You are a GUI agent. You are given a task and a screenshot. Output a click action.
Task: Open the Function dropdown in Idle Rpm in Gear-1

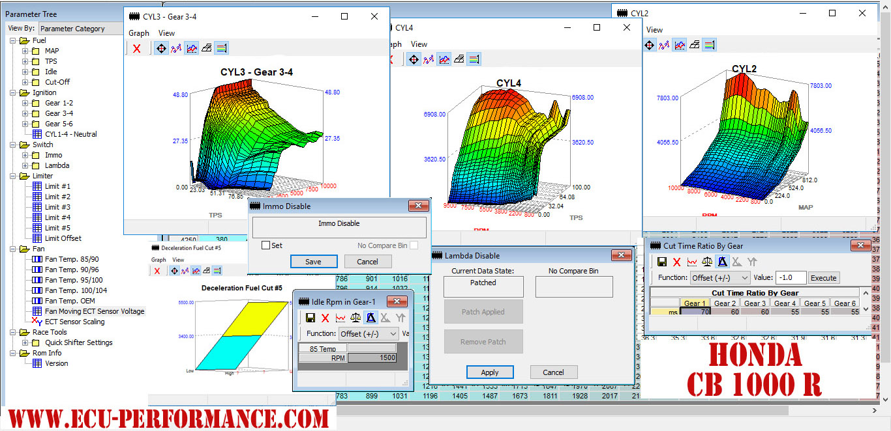(x=369, y=333)
